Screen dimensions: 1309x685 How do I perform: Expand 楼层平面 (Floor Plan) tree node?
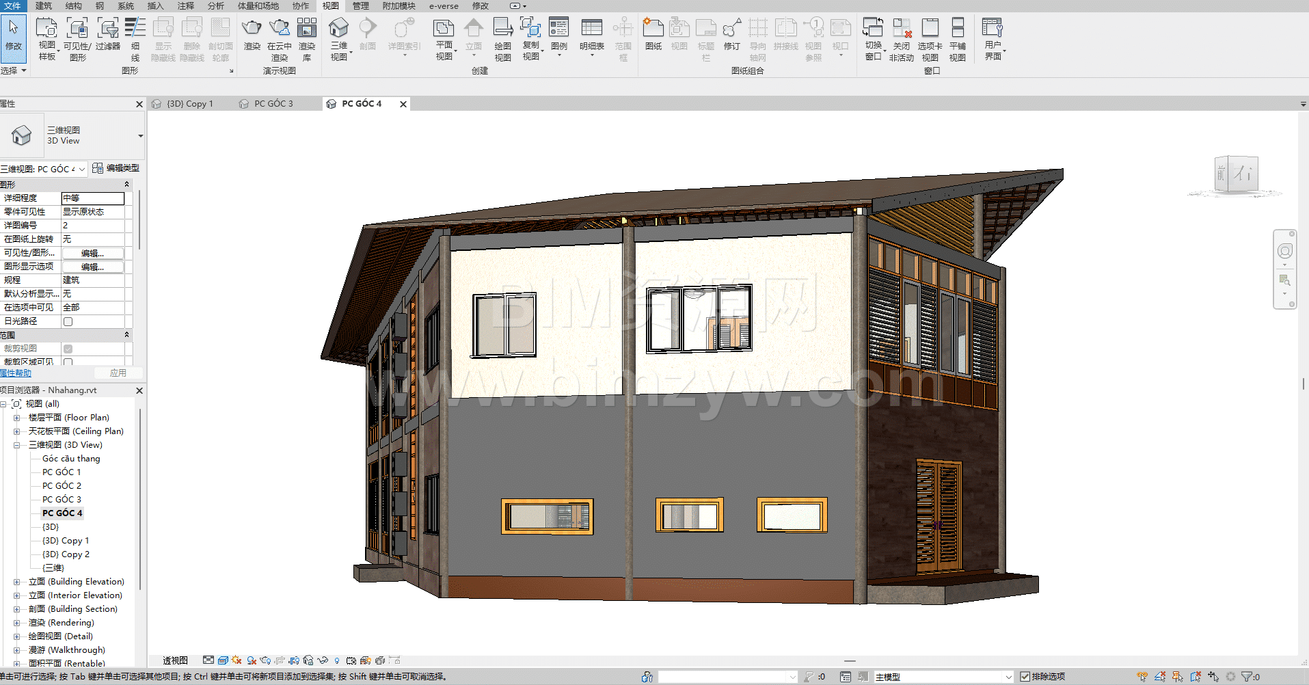[x=16, y=418]
